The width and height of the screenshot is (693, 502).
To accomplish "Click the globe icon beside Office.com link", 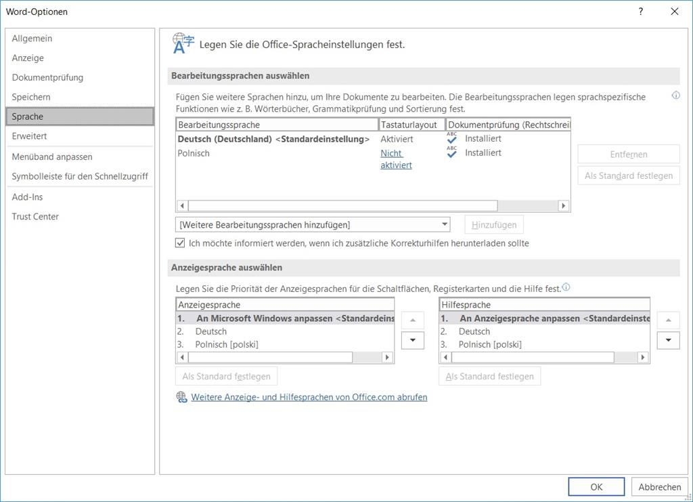I will (x=181, y=397).
